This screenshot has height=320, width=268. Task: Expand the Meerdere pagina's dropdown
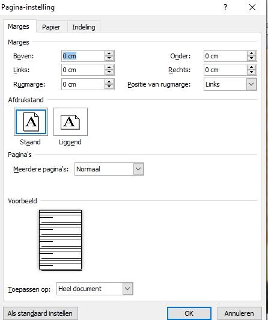click(138, 169)
